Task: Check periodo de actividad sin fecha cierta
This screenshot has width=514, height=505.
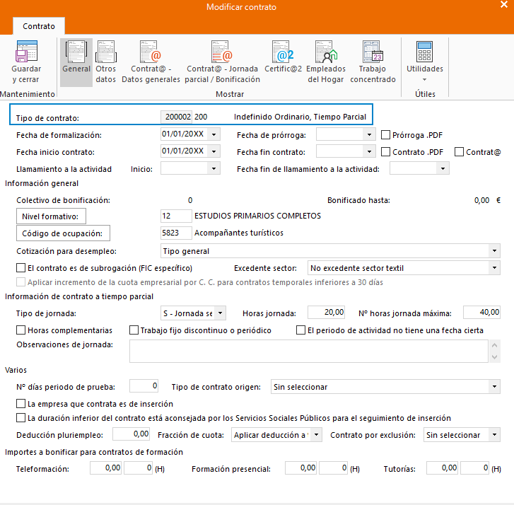Action: [300, 330]
